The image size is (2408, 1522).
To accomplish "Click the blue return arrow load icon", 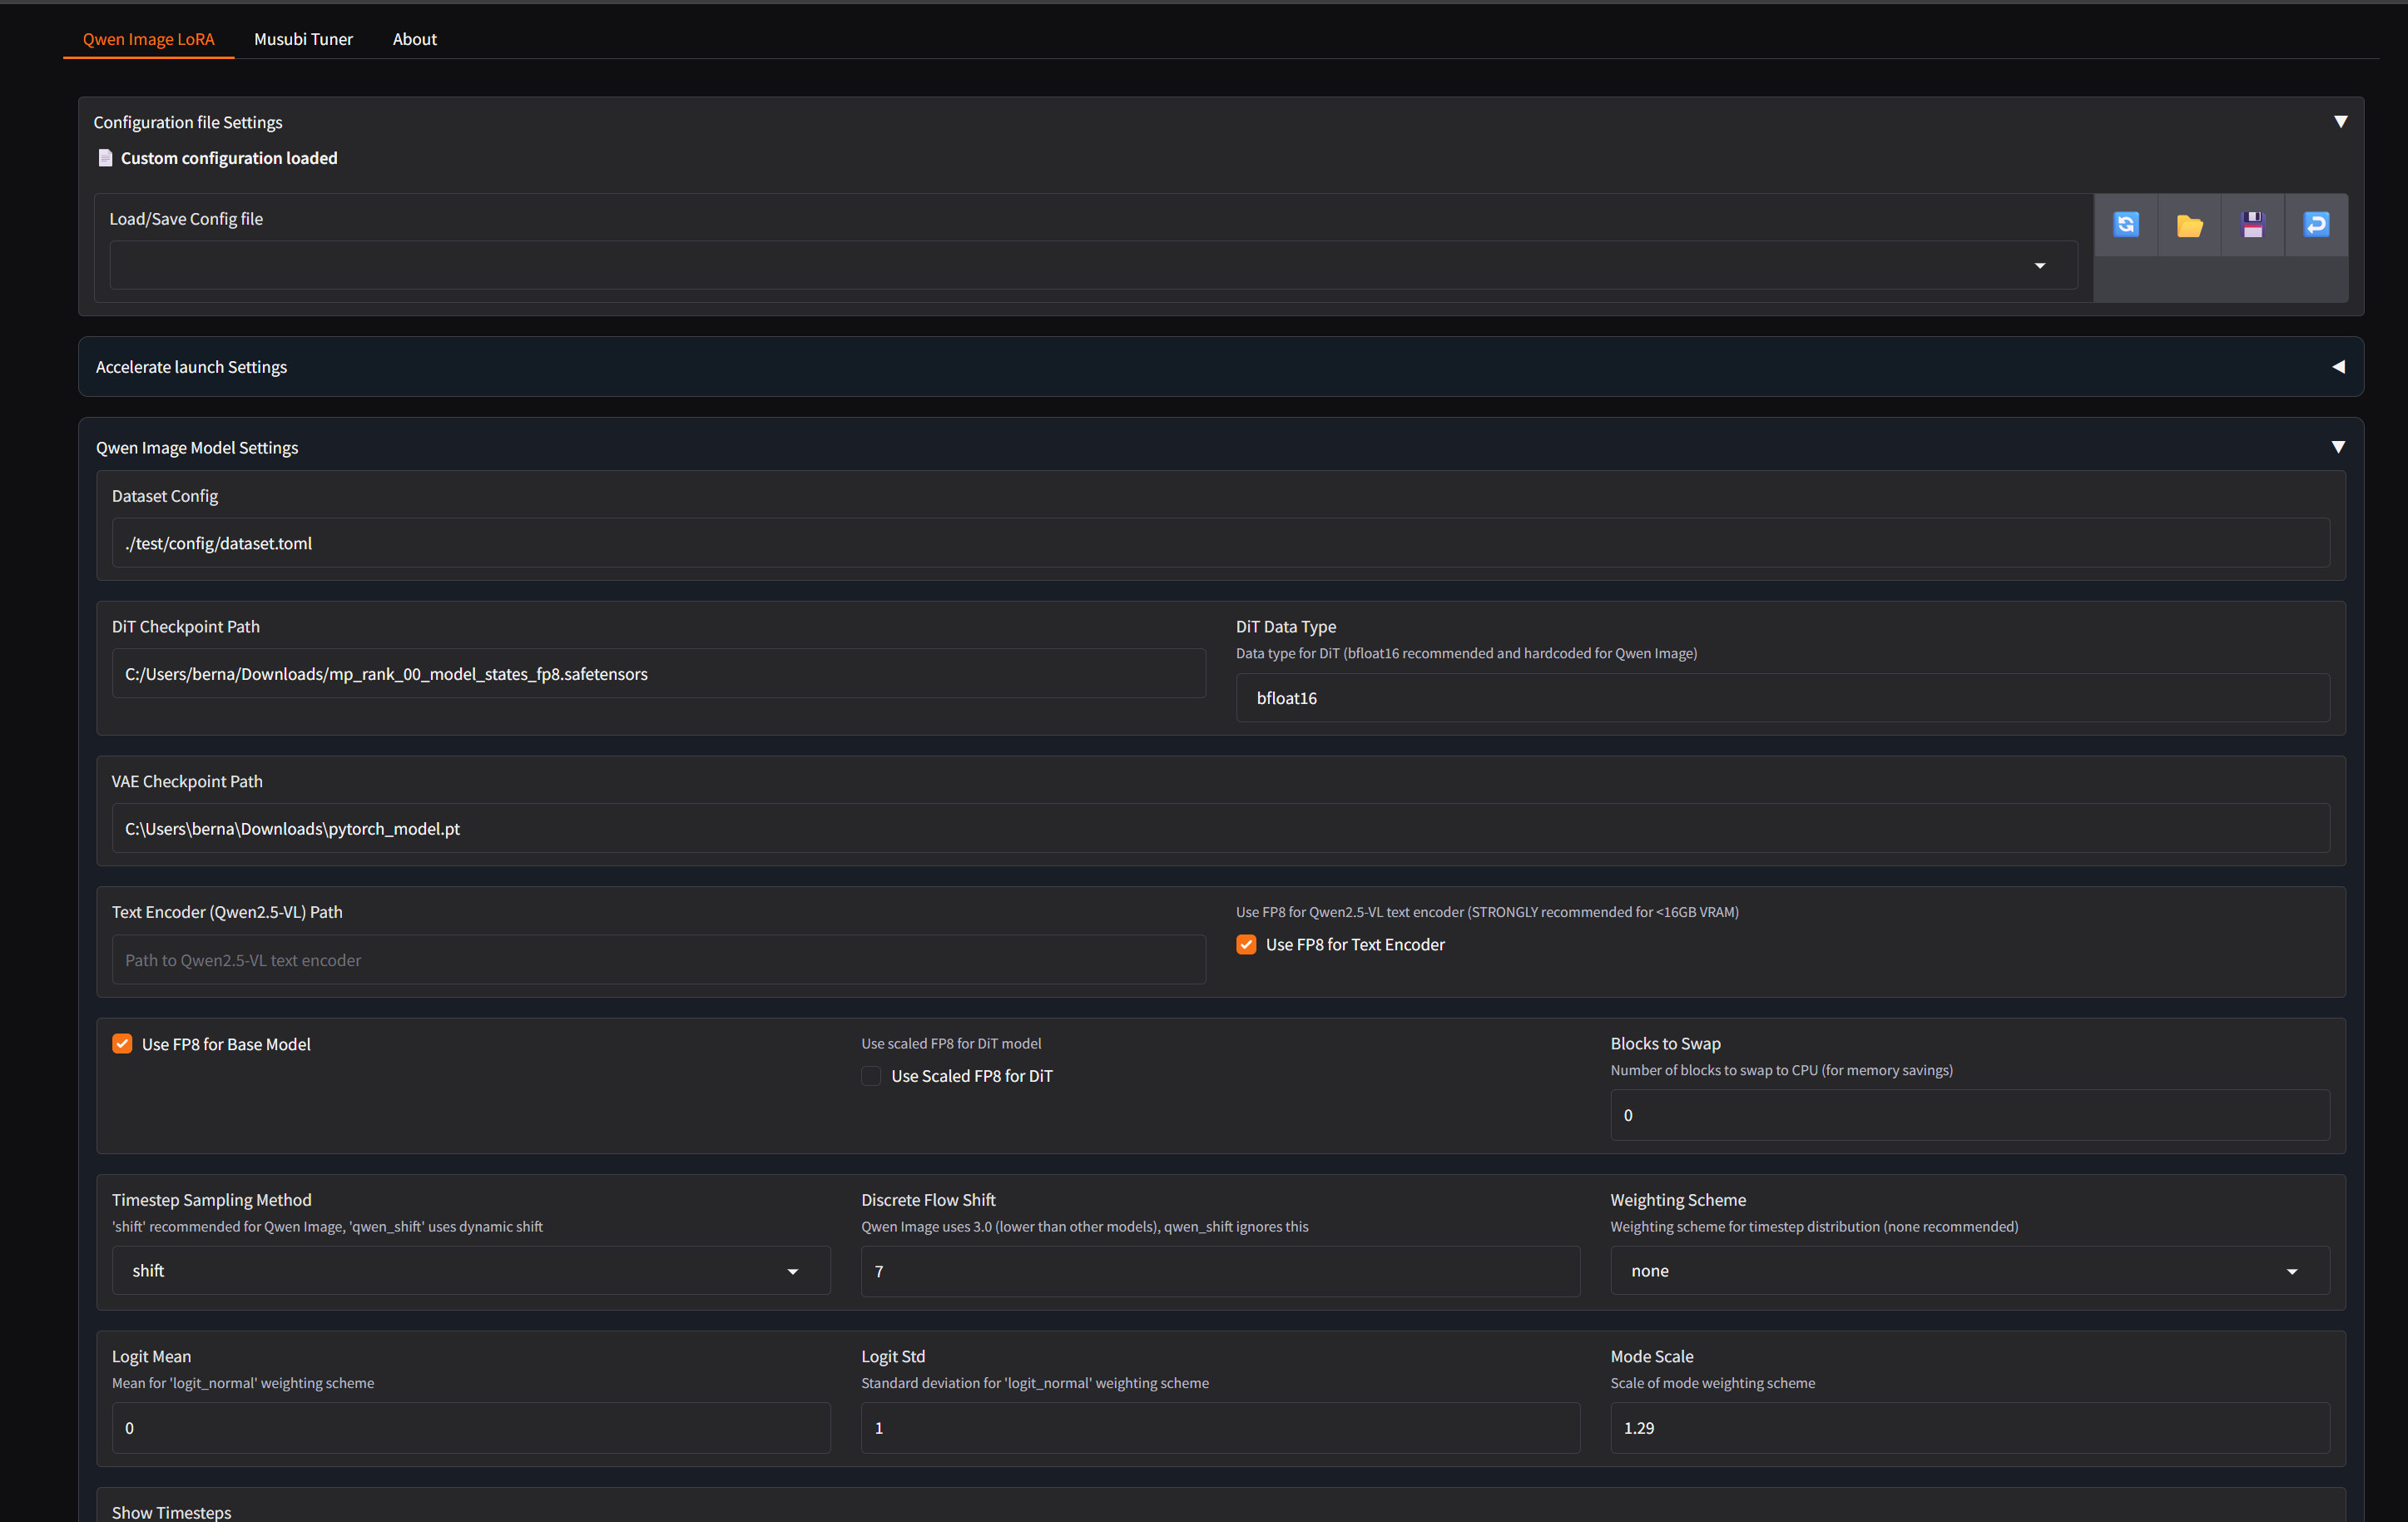I will [2316, 225].
